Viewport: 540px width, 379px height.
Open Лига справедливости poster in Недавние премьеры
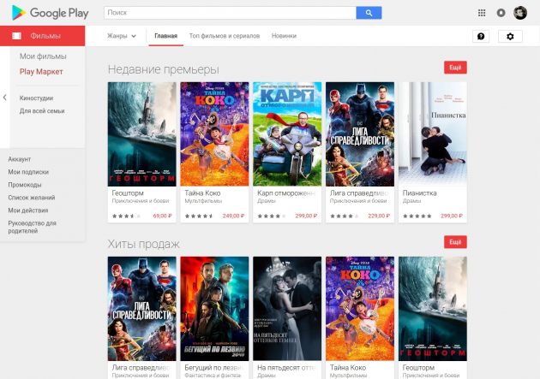tap(360, 134)
